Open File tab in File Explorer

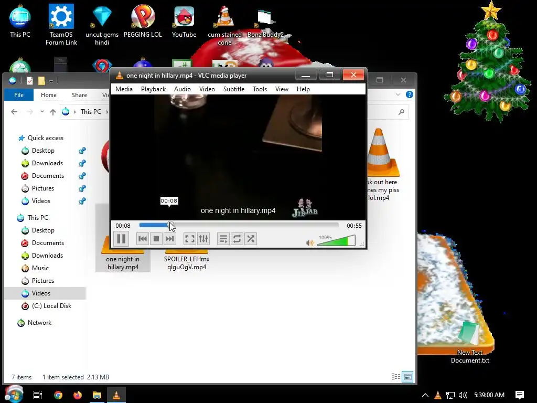(19, 95)
